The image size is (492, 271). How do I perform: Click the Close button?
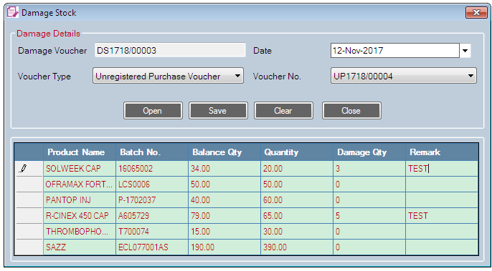(351, 111)
